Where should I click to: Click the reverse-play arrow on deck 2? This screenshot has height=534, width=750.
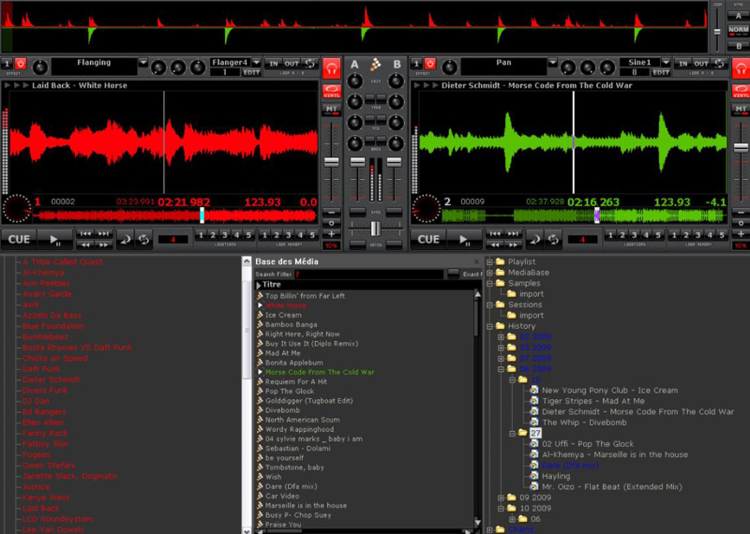pos(535,240)
